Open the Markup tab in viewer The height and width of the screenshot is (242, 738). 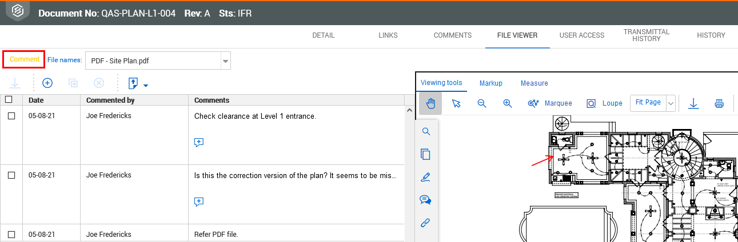tap(491, 83)
